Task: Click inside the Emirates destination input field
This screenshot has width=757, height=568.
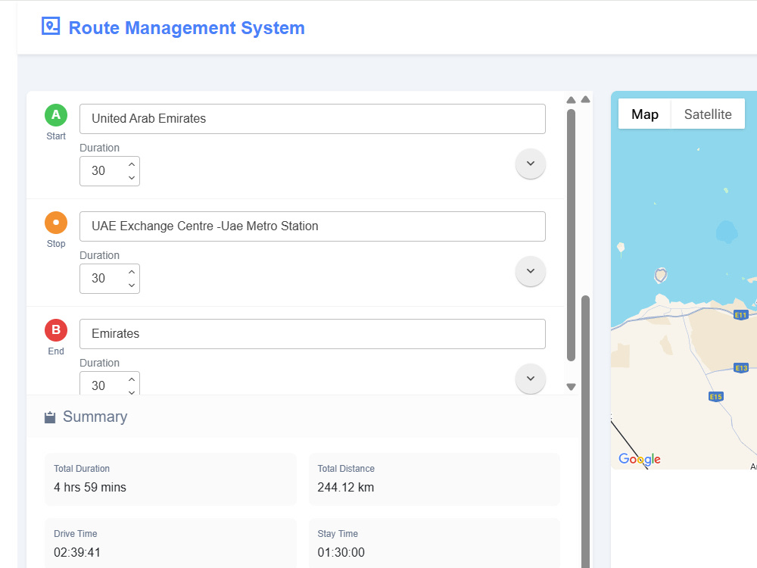Action: pos(313,333)
